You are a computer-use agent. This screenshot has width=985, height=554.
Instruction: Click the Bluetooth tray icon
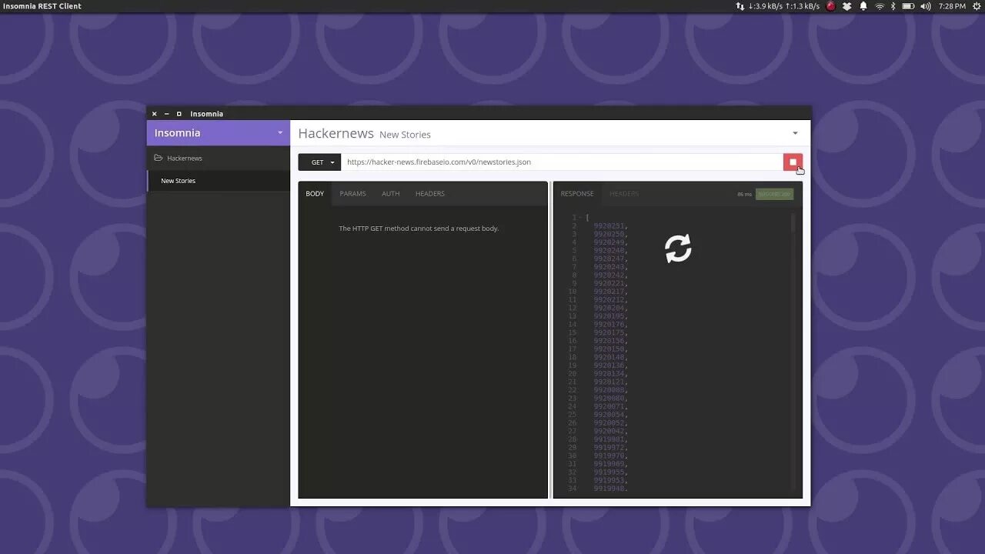click(x=893, y=6)
